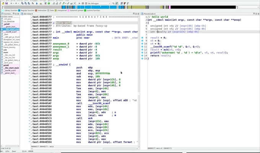The height and width of the screenshot is (153, 260).
Task: Click the function icon beside main in list
Action: (x=2, y=52)
